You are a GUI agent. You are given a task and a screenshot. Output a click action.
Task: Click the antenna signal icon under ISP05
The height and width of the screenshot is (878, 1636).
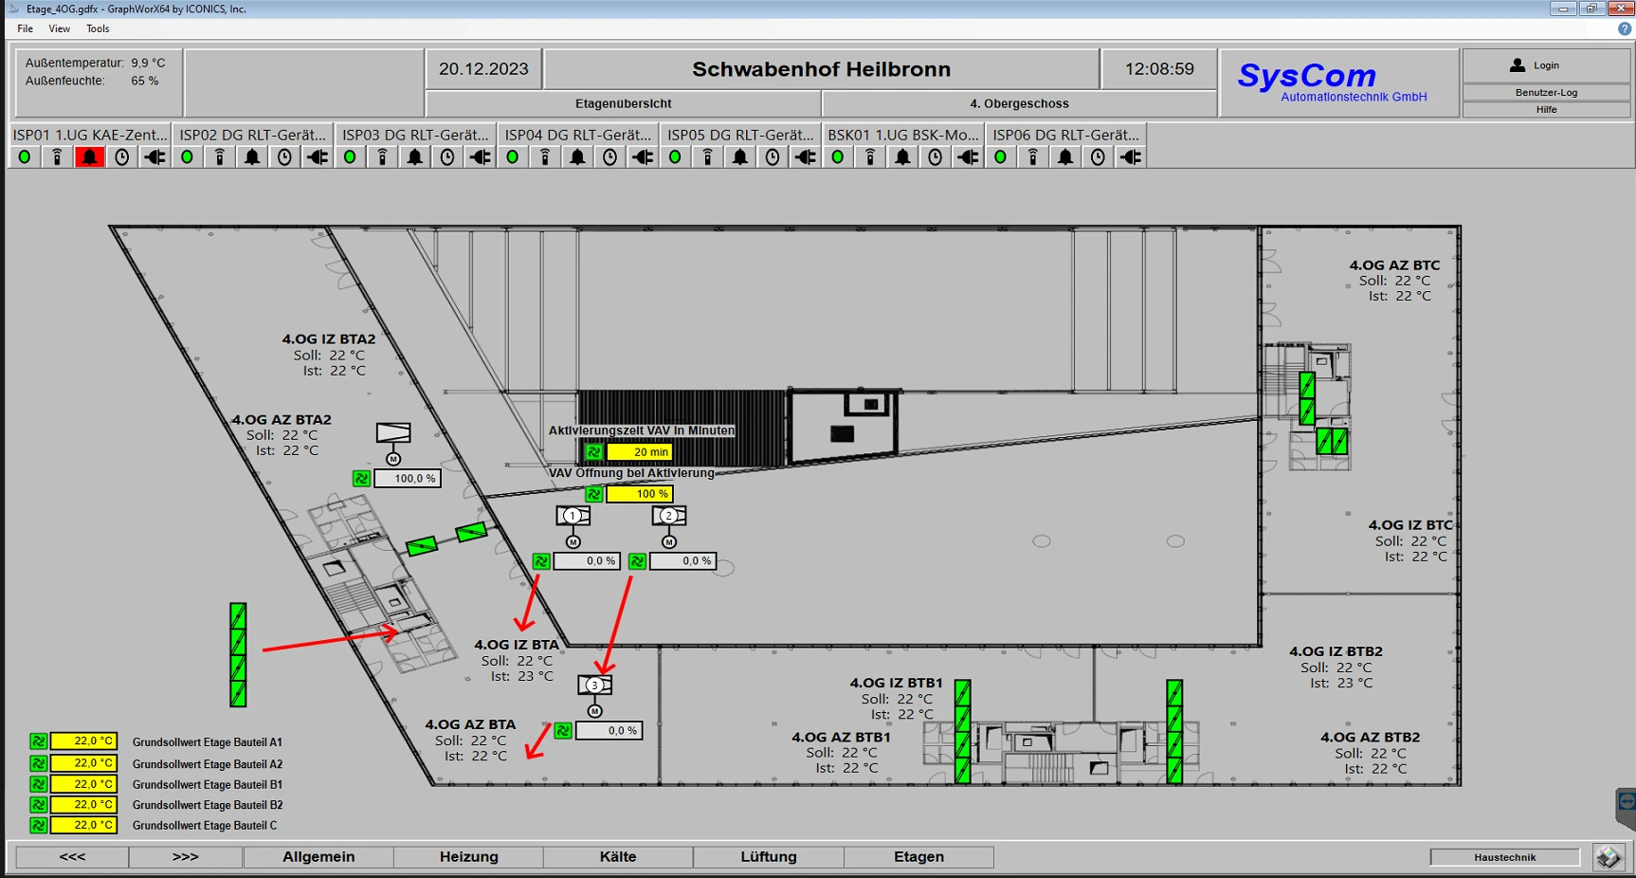[707, 157]
